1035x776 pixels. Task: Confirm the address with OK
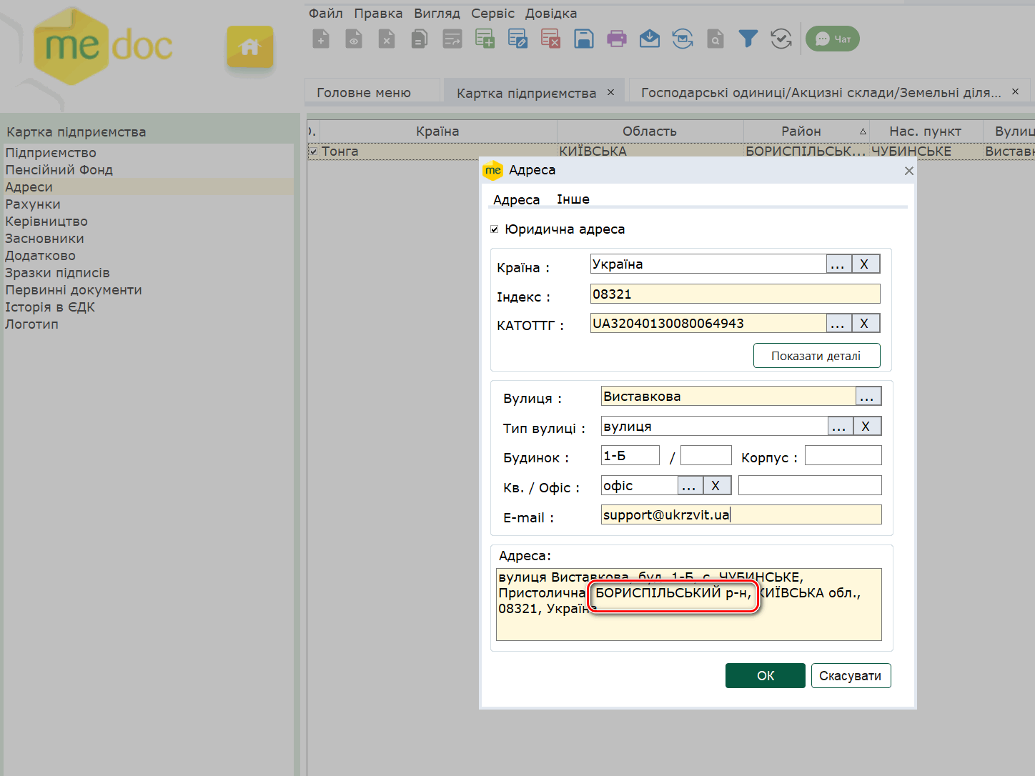coord(765,676)
